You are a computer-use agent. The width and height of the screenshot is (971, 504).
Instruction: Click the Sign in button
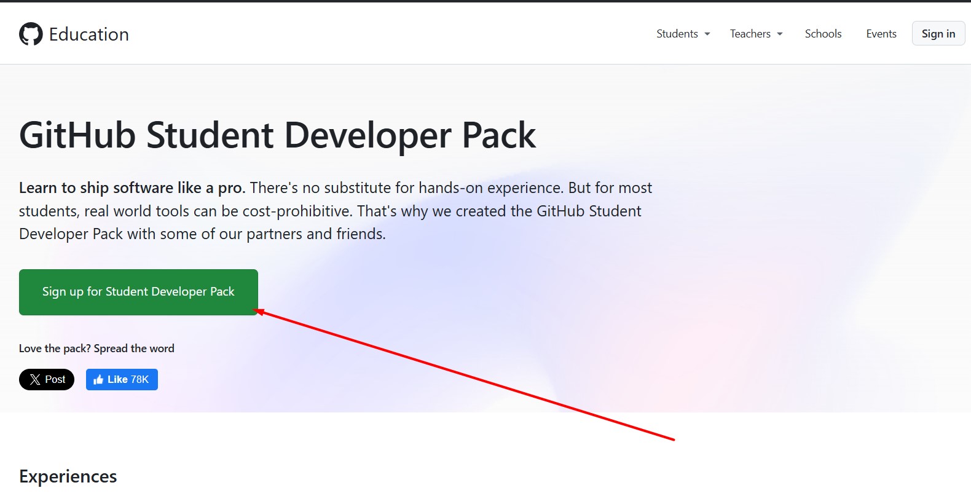[x=938, y=34]
